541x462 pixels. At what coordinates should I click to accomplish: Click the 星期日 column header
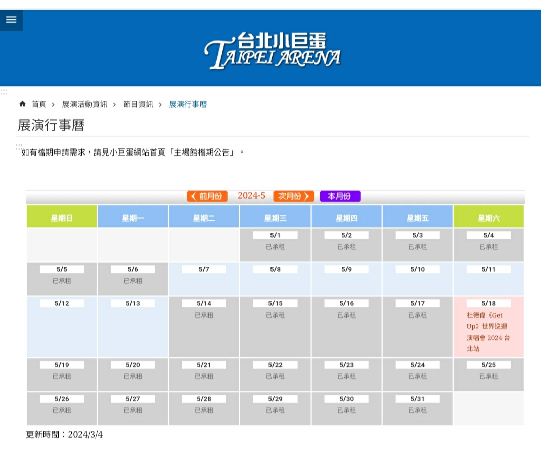62,218
